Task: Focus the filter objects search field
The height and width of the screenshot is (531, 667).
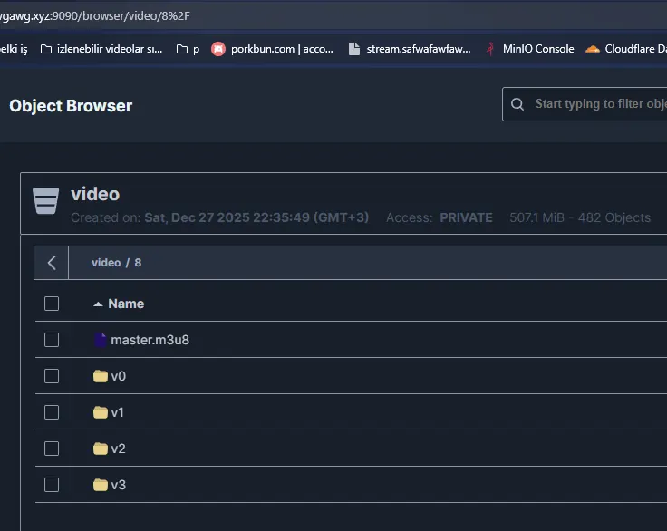Action: (598, 104)
